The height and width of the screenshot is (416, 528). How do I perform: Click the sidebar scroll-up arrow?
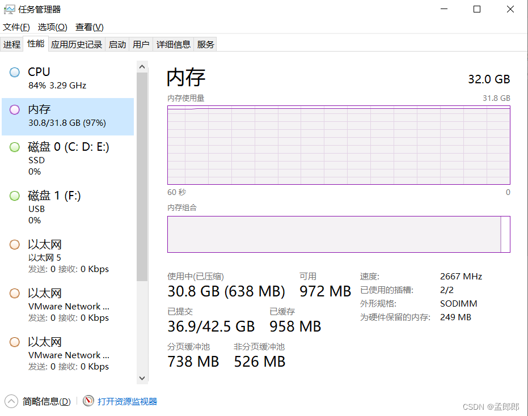tap(142, 67)
